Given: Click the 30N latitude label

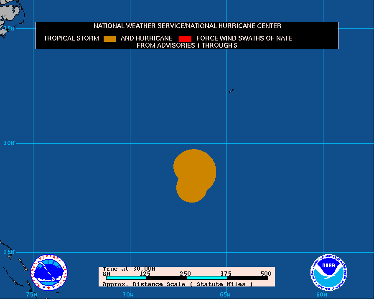Looking at the screenshot, I should [x=9, y=143].
